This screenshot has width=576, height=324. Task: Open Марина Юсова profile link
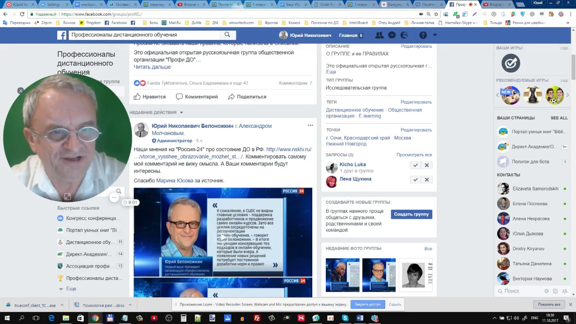(175, 180)
